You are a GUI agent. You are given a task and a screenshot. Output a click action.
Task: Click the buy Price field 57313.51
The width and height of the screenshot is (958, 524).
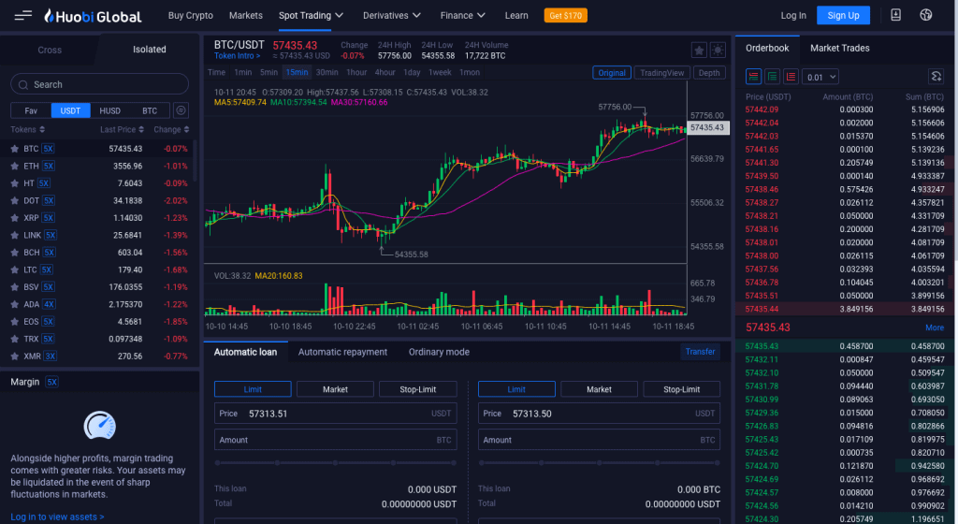336,414
